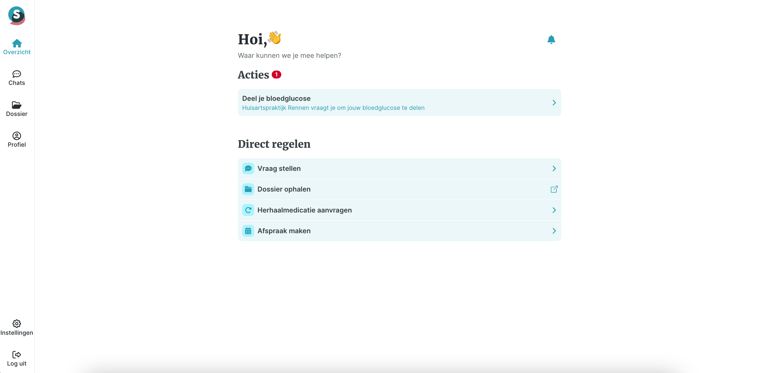Viewport: 763px width, 373px height.
Task: Open the Profiel user icon
Action: 16,136
